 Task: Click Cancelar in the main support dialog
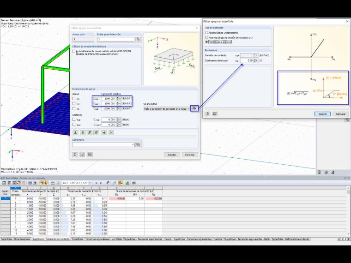(x=190, y=155)
